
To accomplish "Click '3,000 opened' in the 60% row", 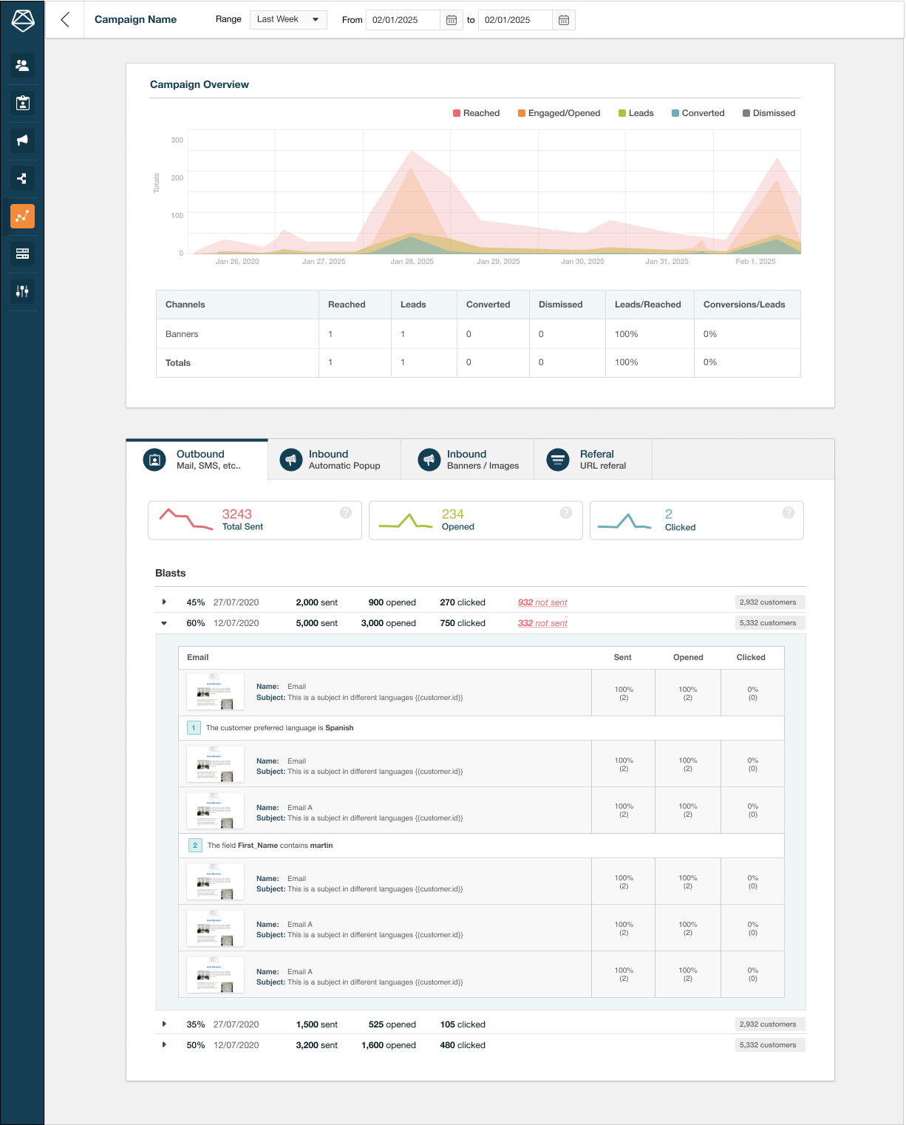I will (x=389, y=623).
